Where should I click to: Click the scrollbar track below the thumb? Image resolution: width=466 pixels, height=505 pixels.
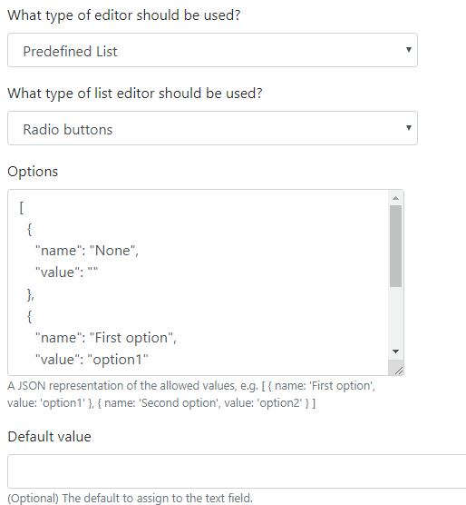click(x=395, y=316)
